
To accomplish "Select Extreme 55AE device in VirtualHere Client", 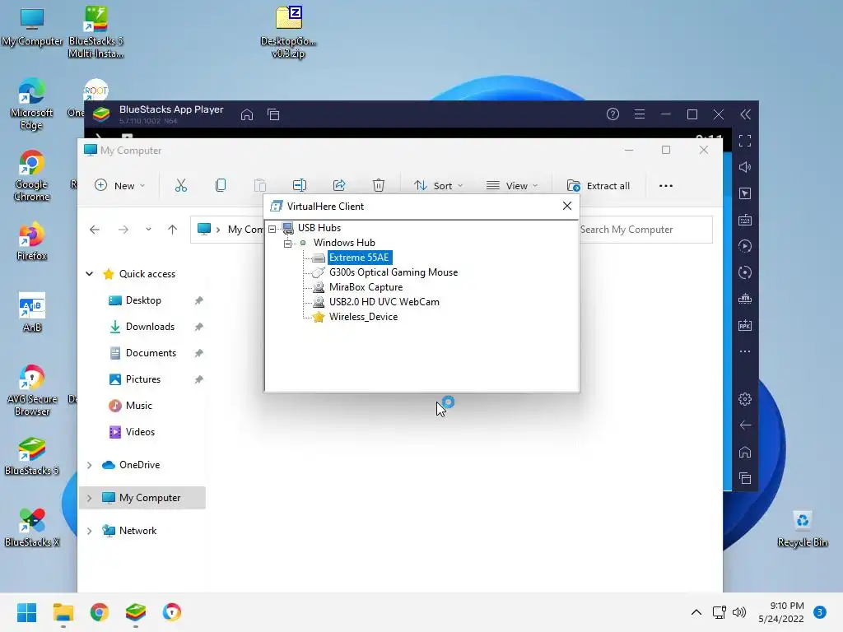I will click(359, 258).
